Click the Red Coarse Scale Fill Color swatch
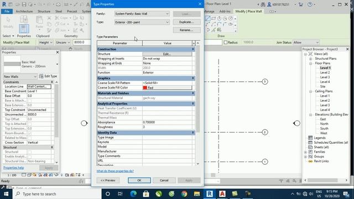354x199 pixels. coord(145,87)
